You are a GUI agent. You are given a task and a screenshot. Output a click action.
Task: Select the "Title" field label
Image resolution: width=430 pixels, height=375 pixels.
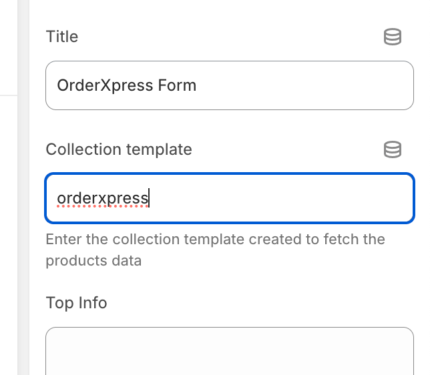(x=62, y=37)
